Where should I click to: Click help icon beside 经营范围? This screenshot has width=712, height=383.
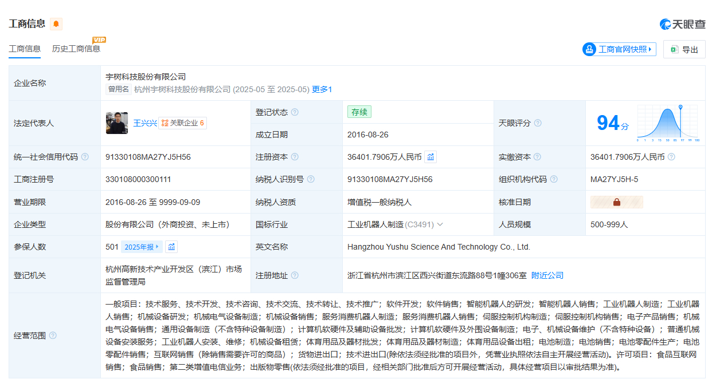point(53,335)
